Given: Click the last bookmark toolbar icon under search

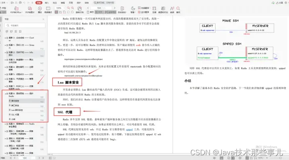Looking at the screenshot, I should pos(20,32).
